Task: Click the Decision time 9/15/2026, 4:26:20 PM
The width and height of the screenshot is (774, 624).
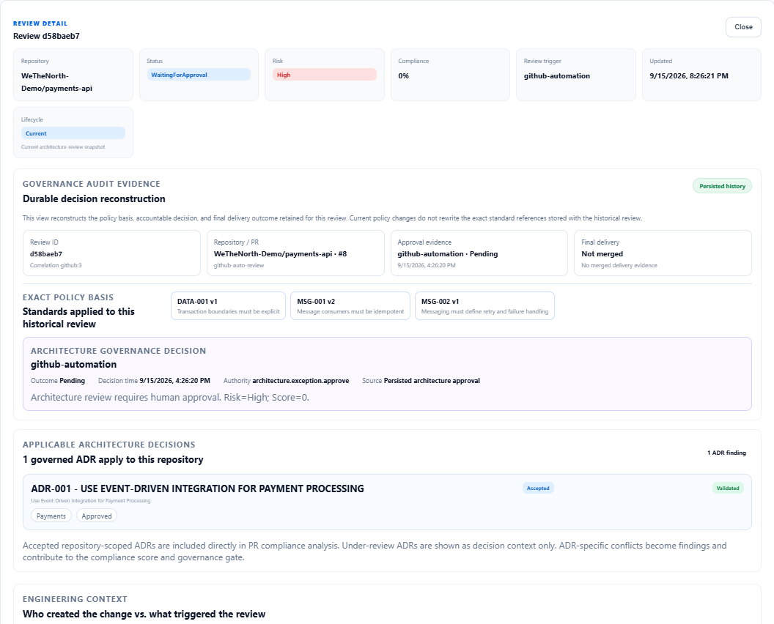Action: tap(154, 381)
